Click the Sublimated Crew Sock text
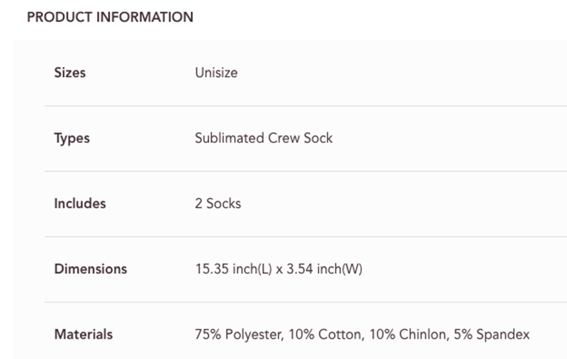567x359 pixels. tap(264, 138)
